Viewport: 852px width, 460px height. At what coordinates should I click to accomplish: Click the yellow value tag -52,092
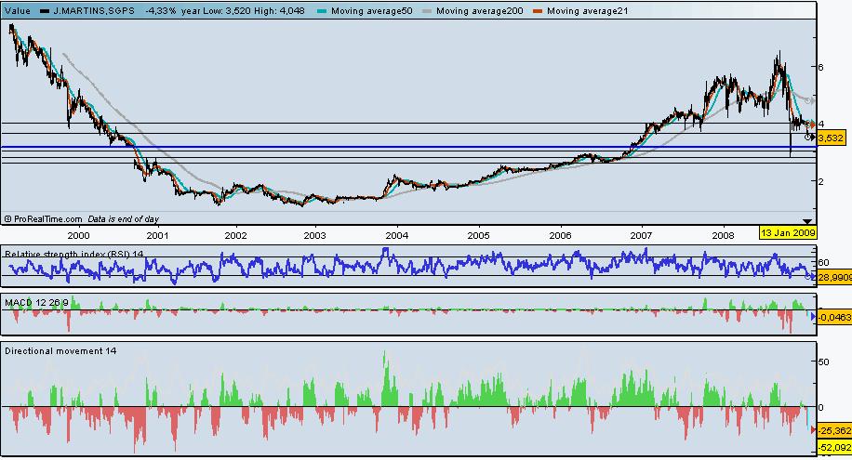(x=834, y=448)
